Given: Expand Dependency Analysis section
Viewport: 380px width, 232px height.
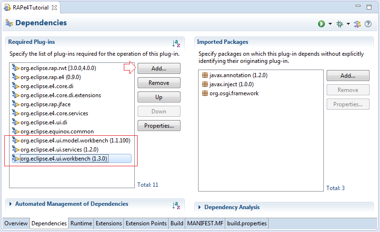Looking at the screenshot, I should (200, 207).
